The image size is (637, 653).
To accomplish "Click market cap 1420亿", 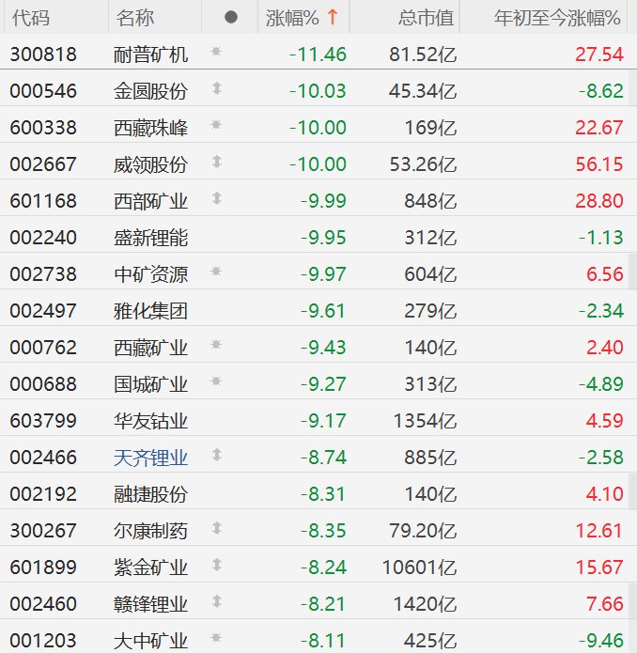I will (425, 604).
